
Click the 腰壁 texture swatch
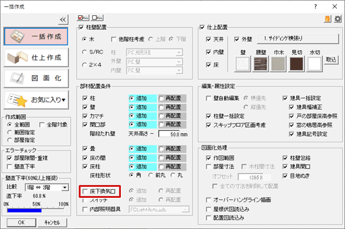click(x=261, y=64)
